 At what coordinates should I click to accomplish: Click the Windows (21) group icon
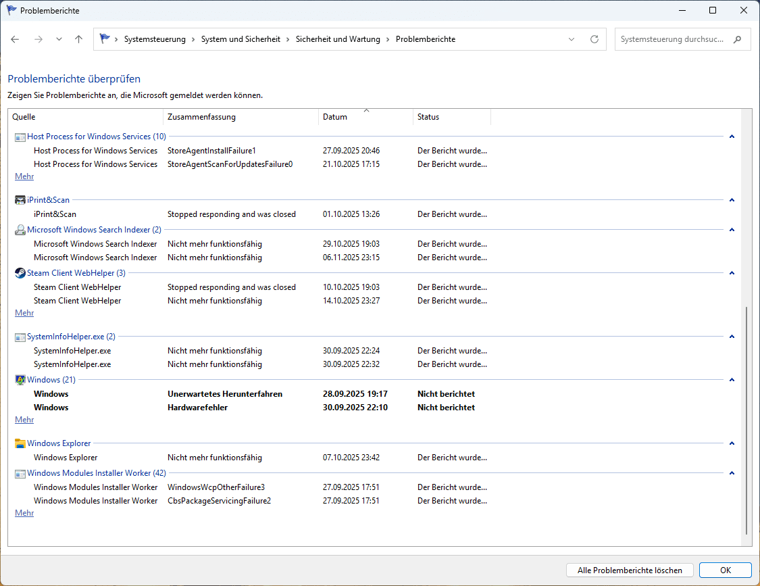click(20, 380)
